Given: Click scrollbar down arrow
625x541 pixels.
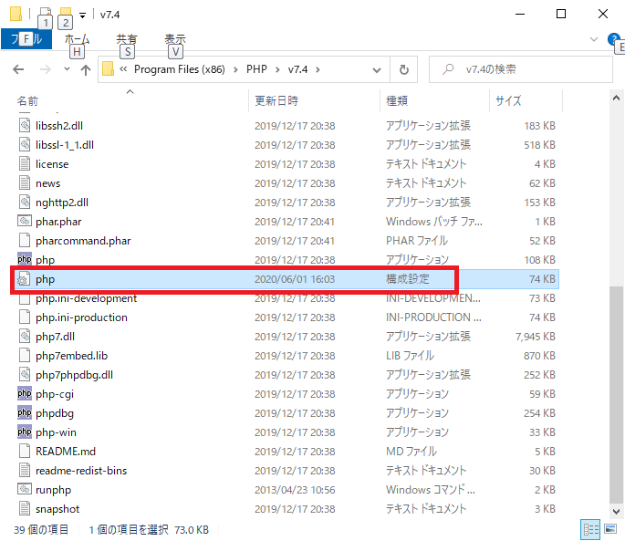Looking at the screenshot, I should click(616, 511).
